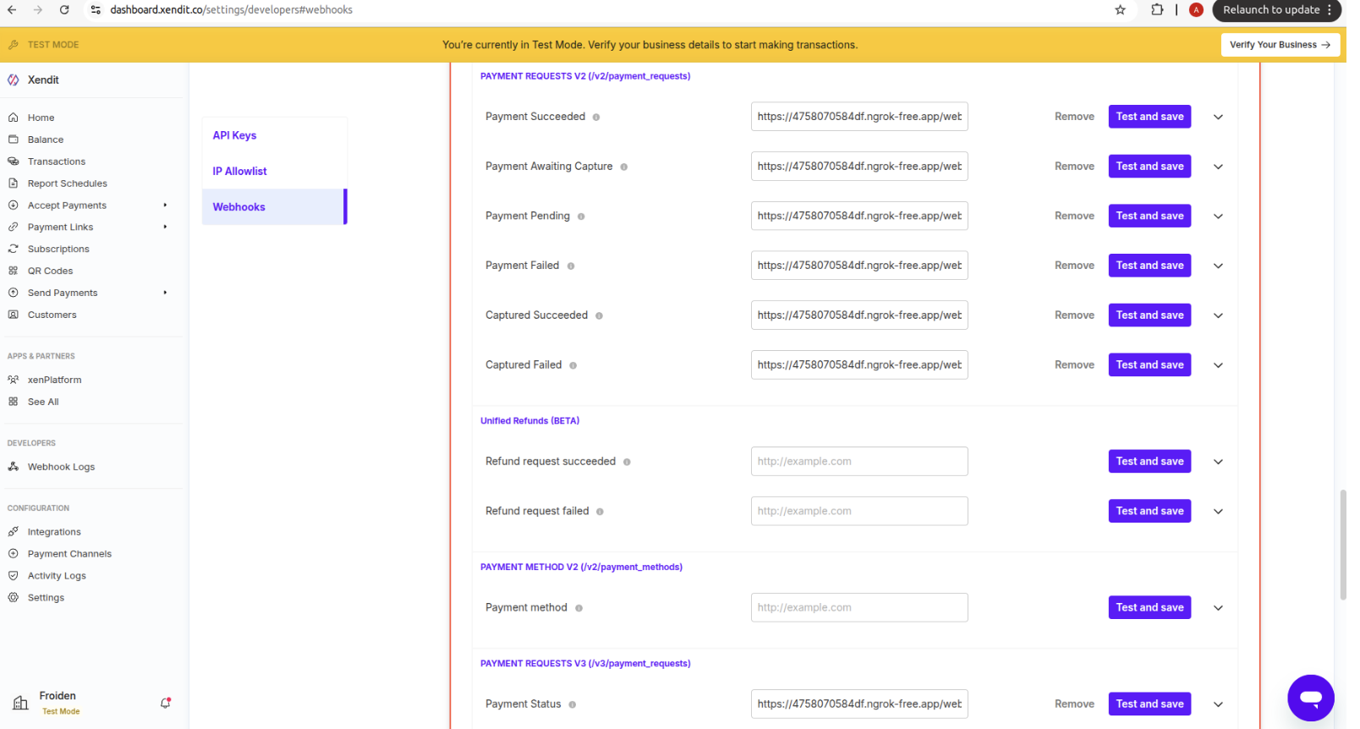Expand the Payment Pending webhook row
1360x729 pixels.
(1218, 217)
